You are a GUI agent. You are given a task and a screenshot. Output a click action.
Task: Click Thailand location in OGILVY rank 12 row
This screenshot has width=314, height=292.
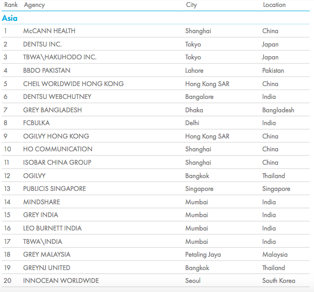click(x=273, y=175)
